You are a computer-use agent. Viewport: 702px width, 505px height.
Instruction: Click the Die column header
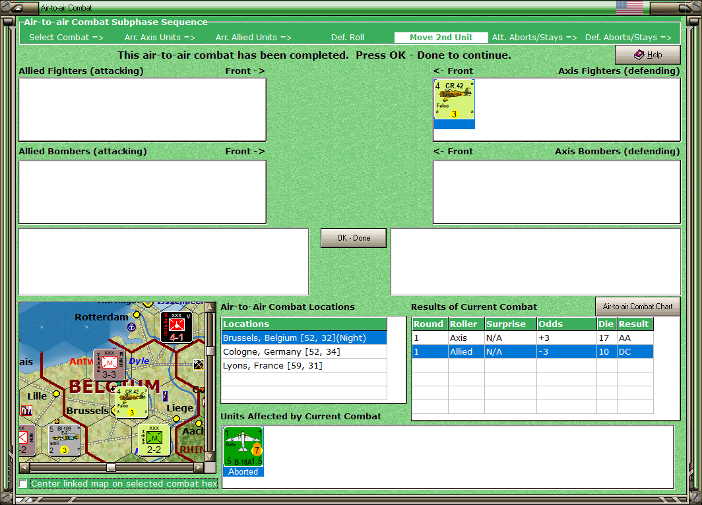tap(606, 324)
